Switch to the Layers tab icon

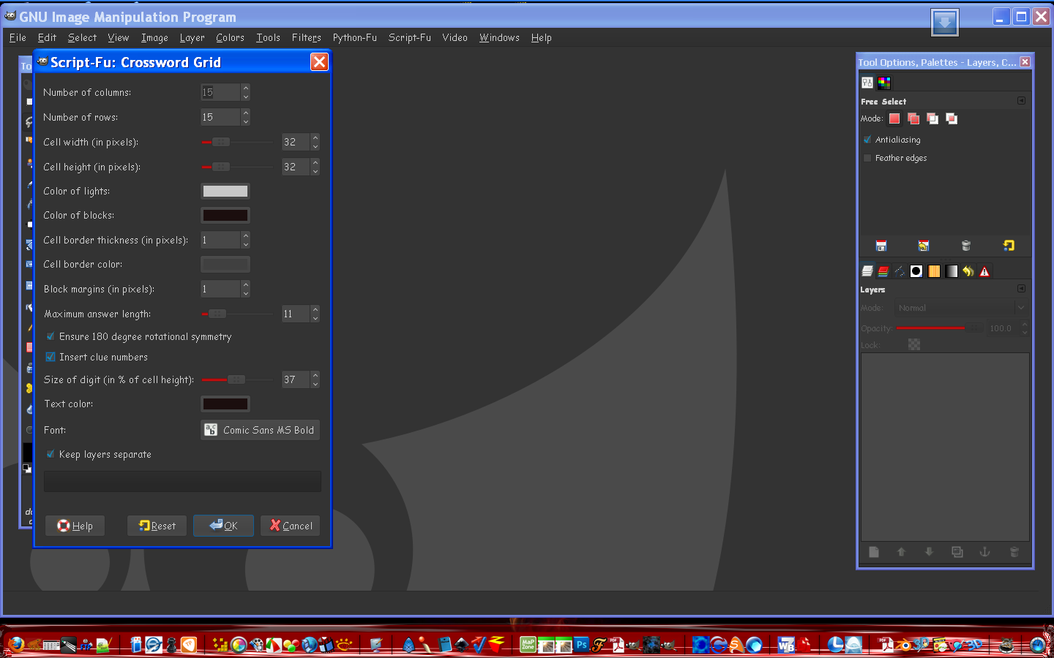(x=867, y=271)
